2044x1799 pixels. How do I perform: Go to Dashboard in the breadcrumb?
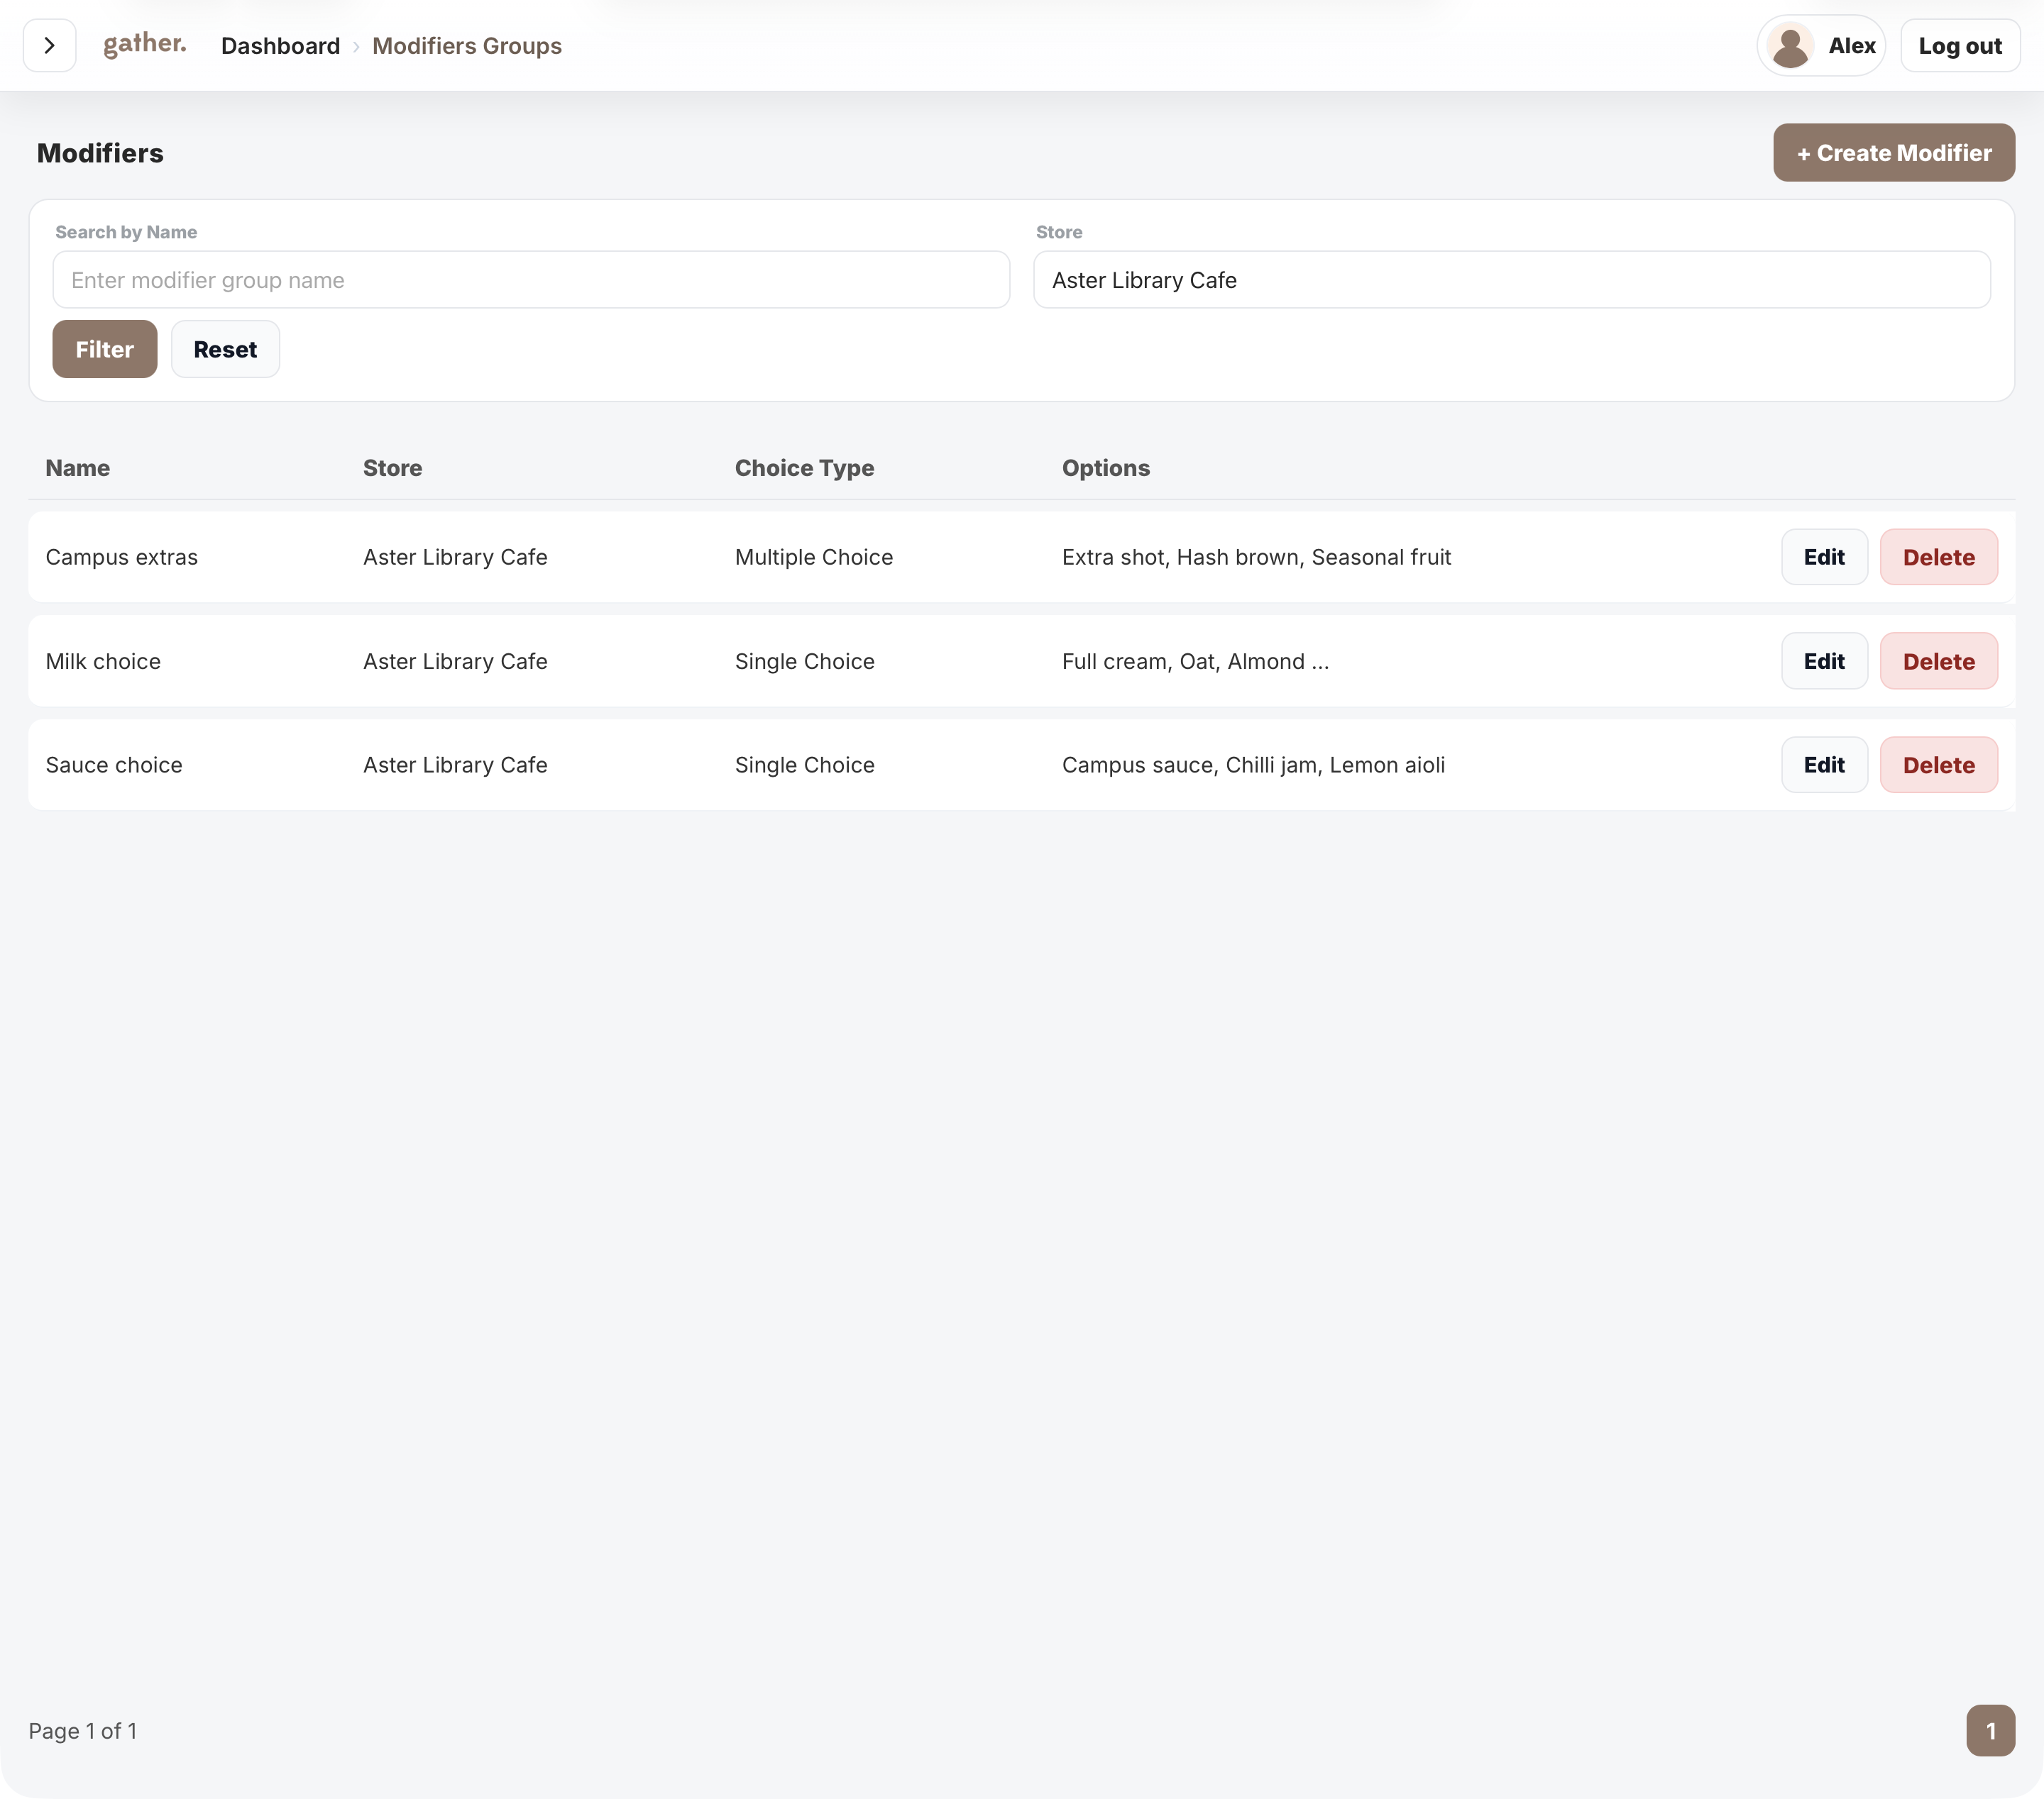coord(280,46)
